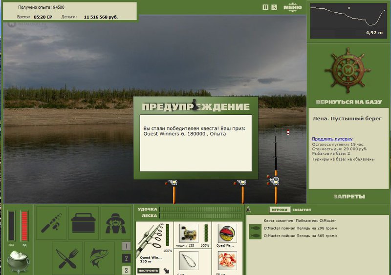The image size is (391, 275).
Task: Open the fisherman profile icon
Action: 115,223
